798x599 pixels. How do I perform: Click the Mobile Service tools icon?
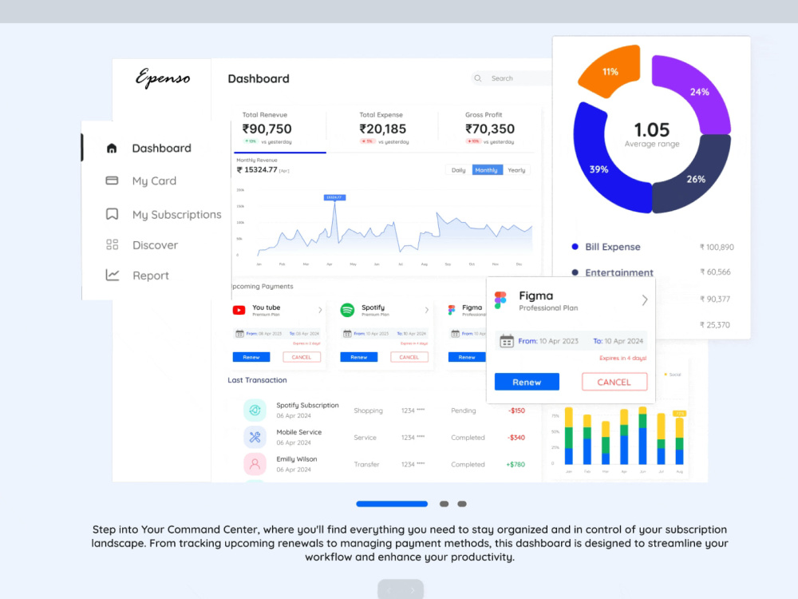[255, 437]
